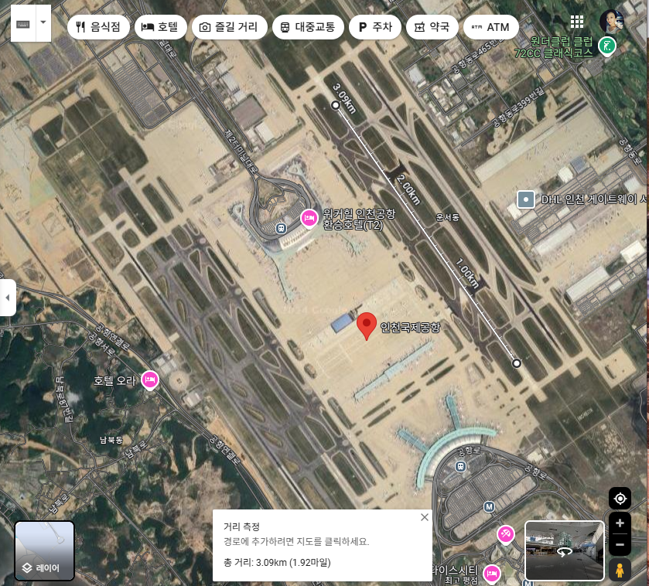649x586 pixels.
Task: Click the 호텔 오라 label text
Action: (114, 381)
